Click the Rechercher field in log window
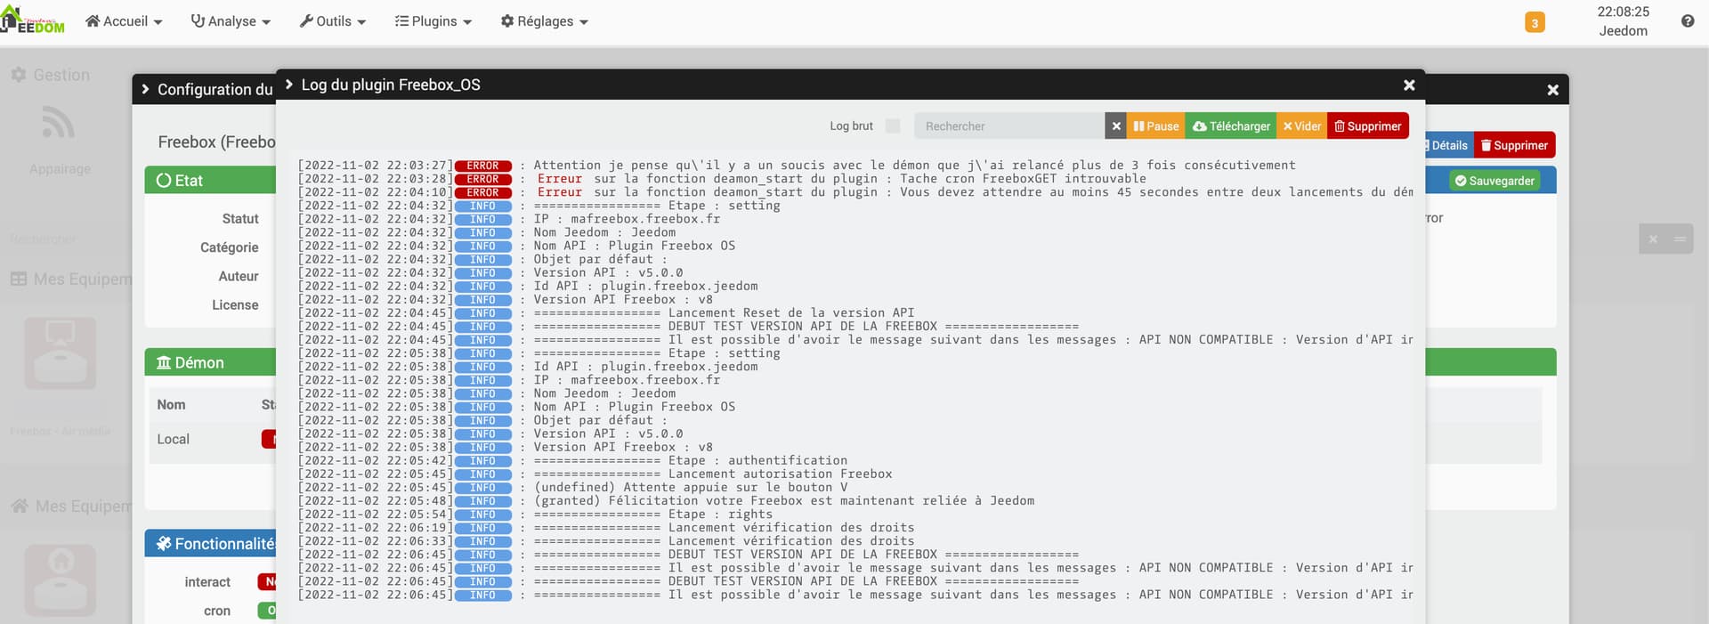The image size is (1709, 624). [1009, 126]
